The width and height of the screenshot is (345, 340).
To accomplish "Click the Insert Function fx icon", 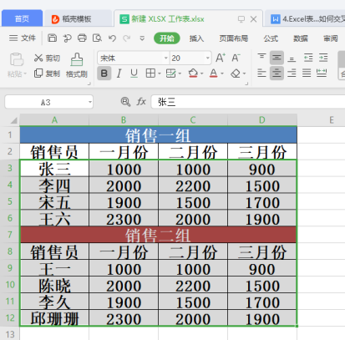I will point(141,102).
